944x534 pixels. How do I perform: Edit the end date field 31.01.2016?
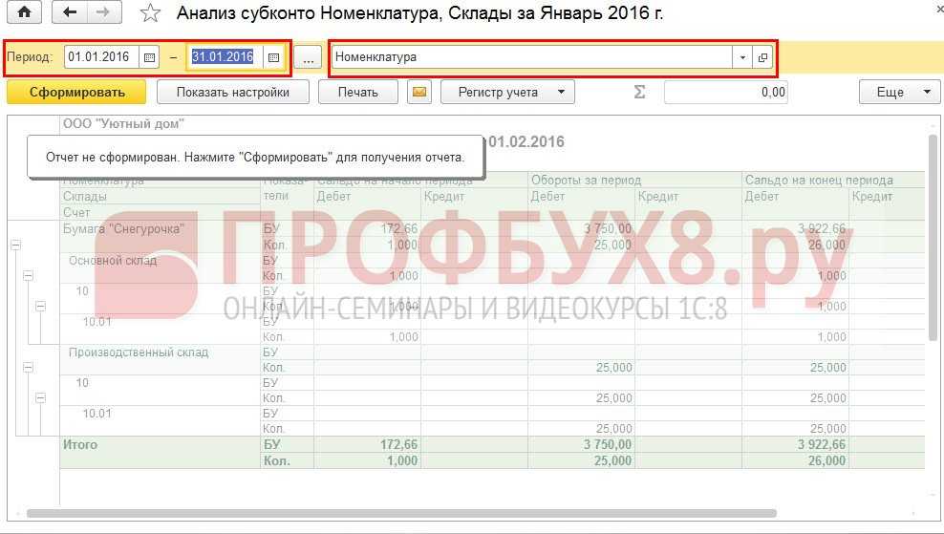coord(225,57)
